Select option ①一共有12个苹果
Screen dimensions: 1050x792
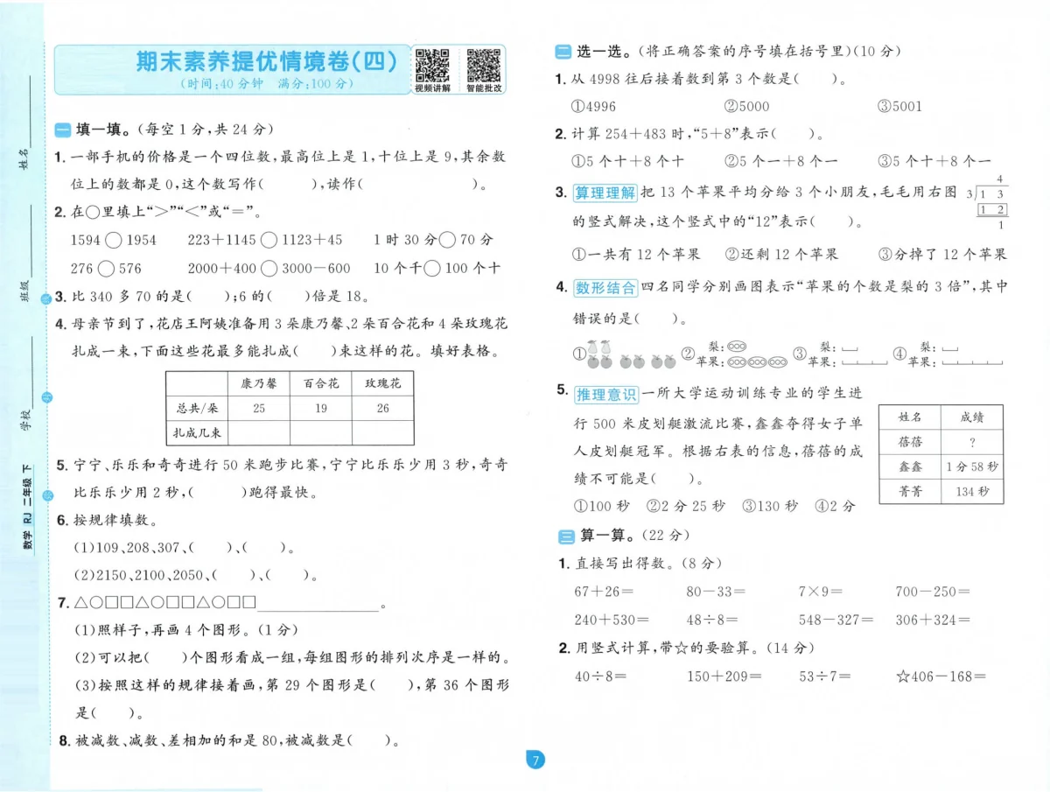636,254
